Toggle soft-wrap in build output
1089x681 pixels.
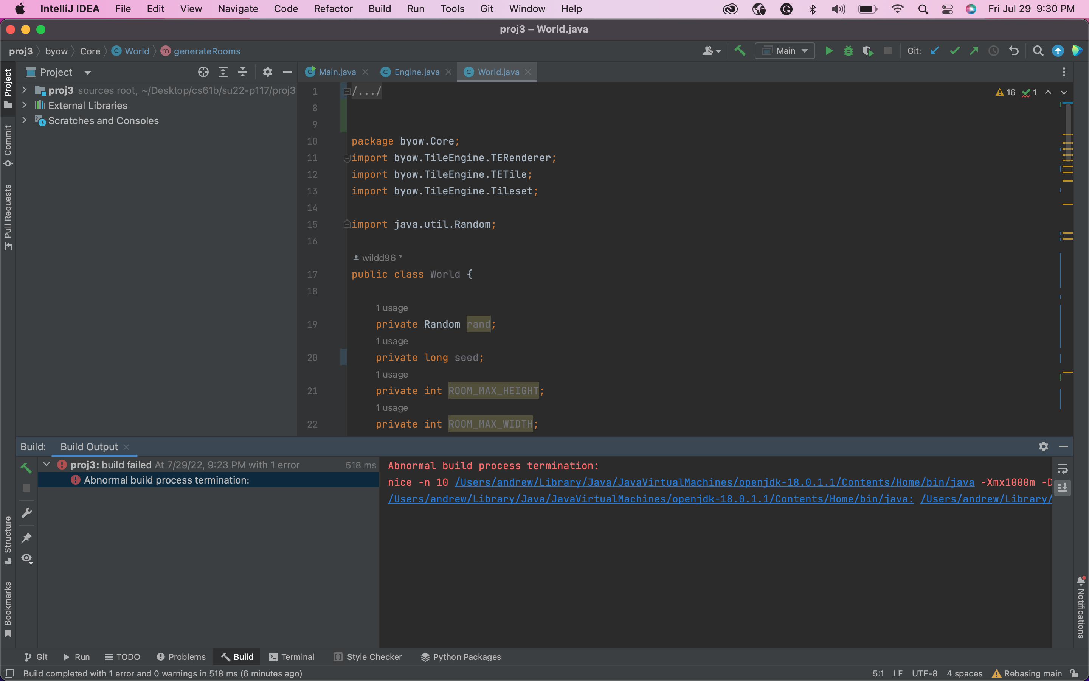[x=1063, y=469]
